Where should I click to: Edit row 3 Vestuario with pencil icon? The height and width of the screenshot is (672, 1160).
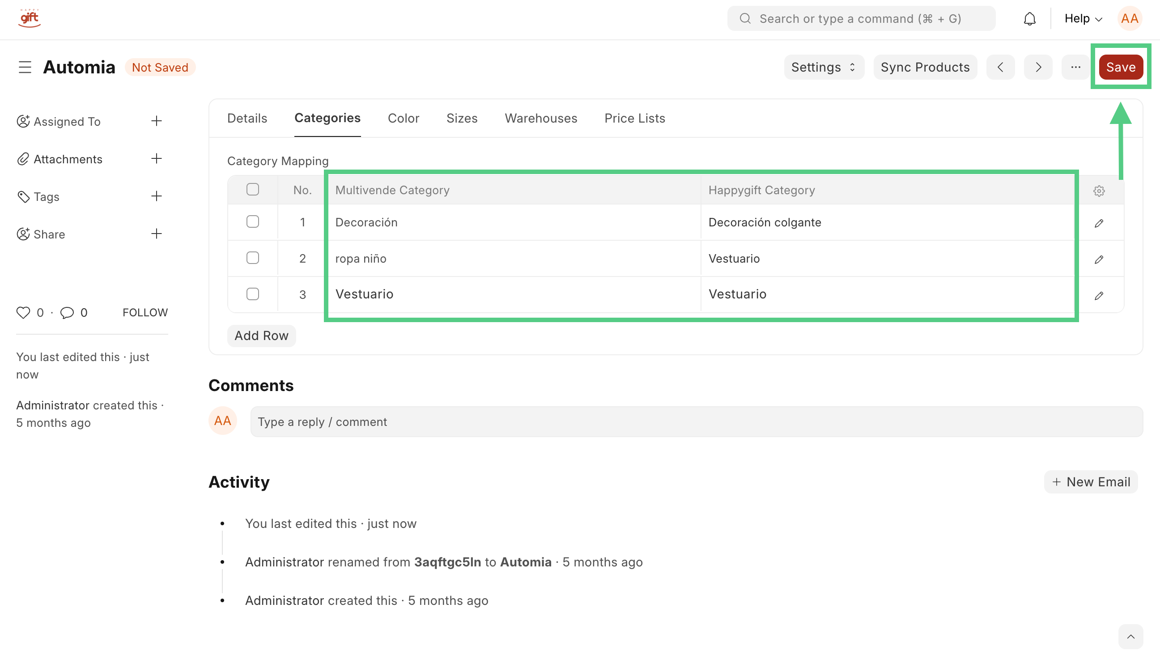click(x=1099, y=295)
